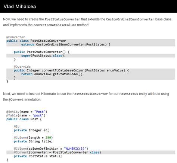Click the '@Column(columnDefinition = "NUMERIC(3)")' line
The height and width of the screenshot is (163, 177).
click(51, 149)
